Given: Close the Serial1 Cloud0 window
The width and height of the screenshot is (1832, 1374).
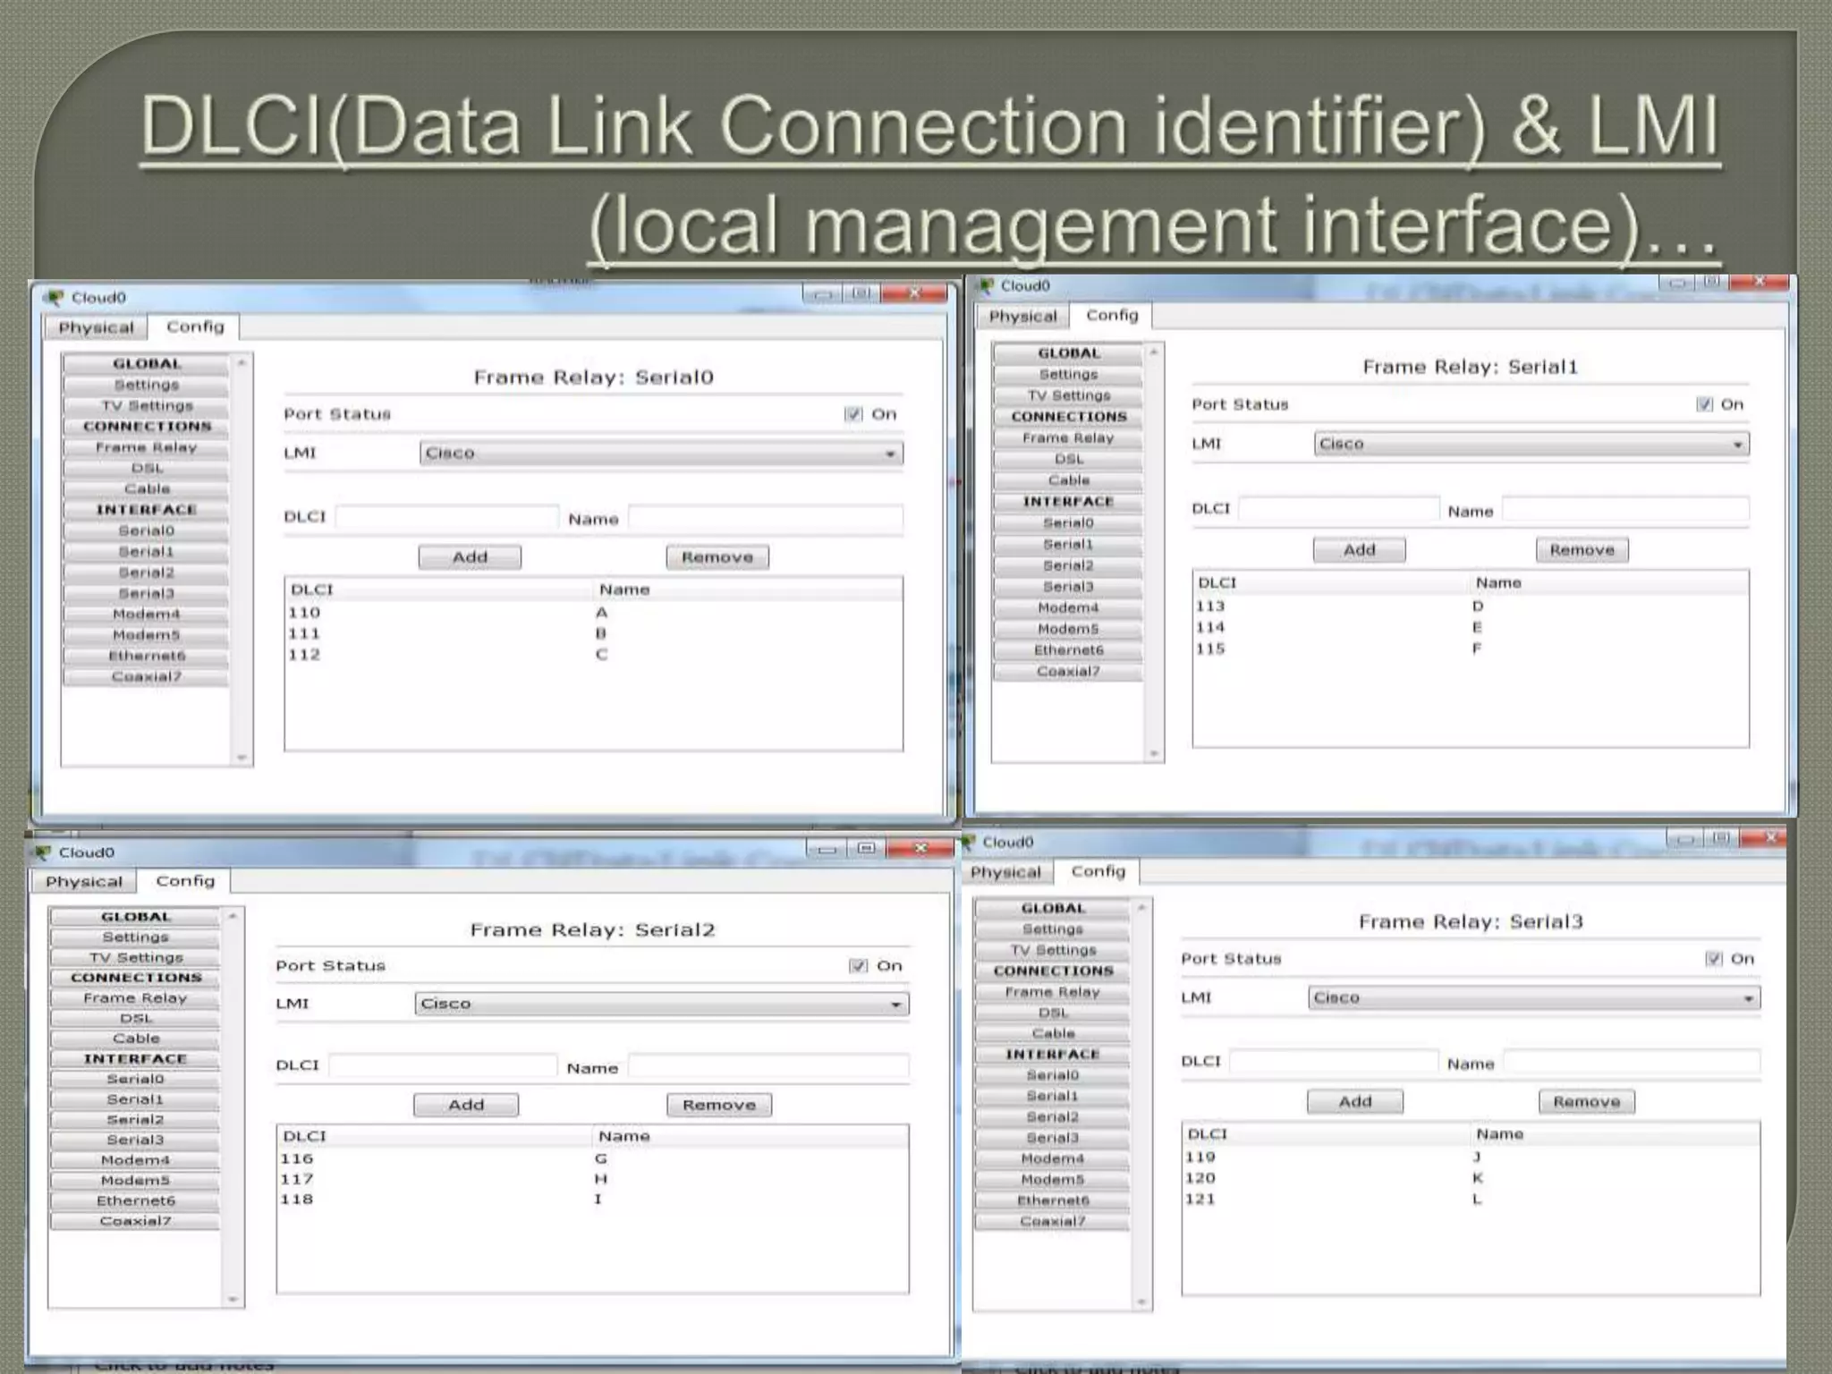Looking at the screenshot, I should coord(1759,283).
